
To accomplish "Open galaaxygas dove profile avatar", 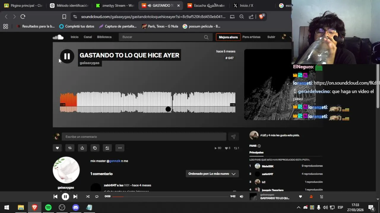I will click(x=66, y=170).
